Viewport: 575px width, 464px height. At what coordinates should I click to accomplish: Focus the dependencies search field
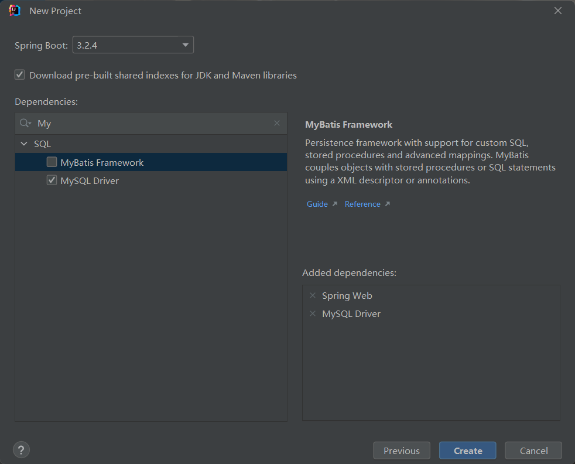click(x=152, y=124)
